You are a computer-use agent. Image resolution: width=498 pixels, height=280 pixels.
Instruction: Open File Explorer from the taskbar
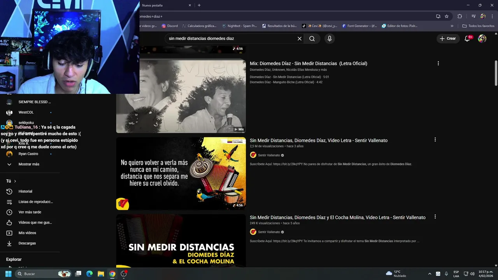(101, 274)
